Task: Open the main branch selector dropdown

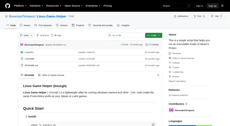Action: point(26,36)
